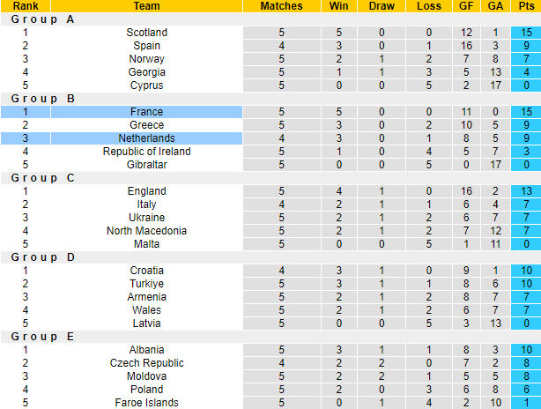
Task: Click the Rank column header
Action: (26, 6)
